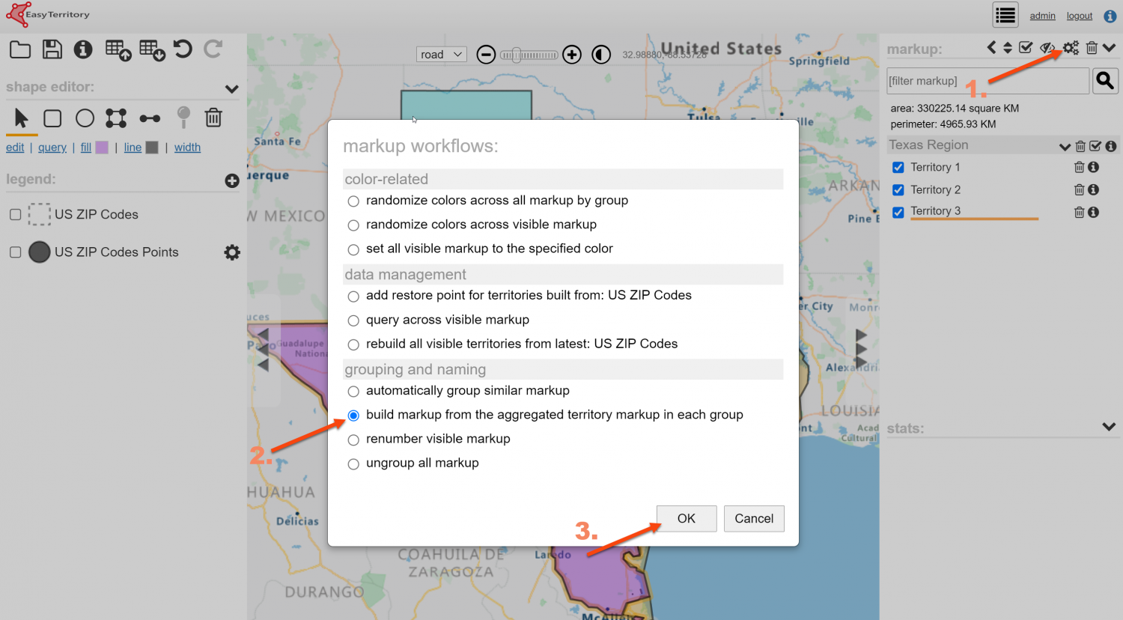Collapse the shape editor section

tap(232, 87)
